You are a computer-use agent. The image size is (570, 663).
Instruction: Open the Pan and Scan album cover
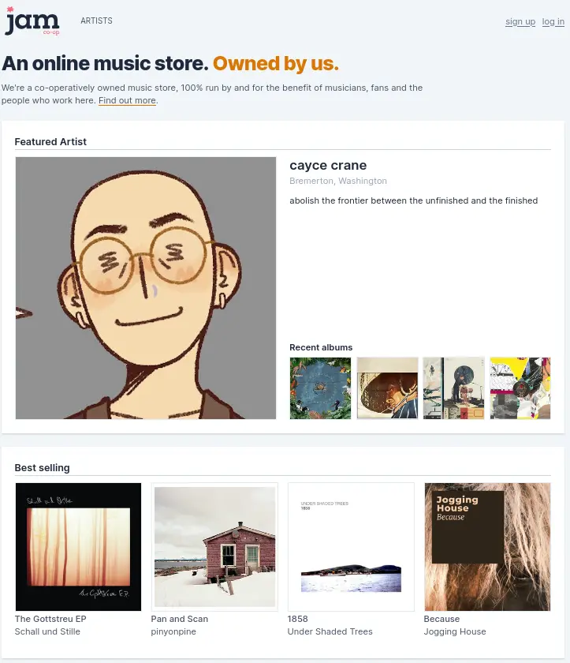(214, 546)
